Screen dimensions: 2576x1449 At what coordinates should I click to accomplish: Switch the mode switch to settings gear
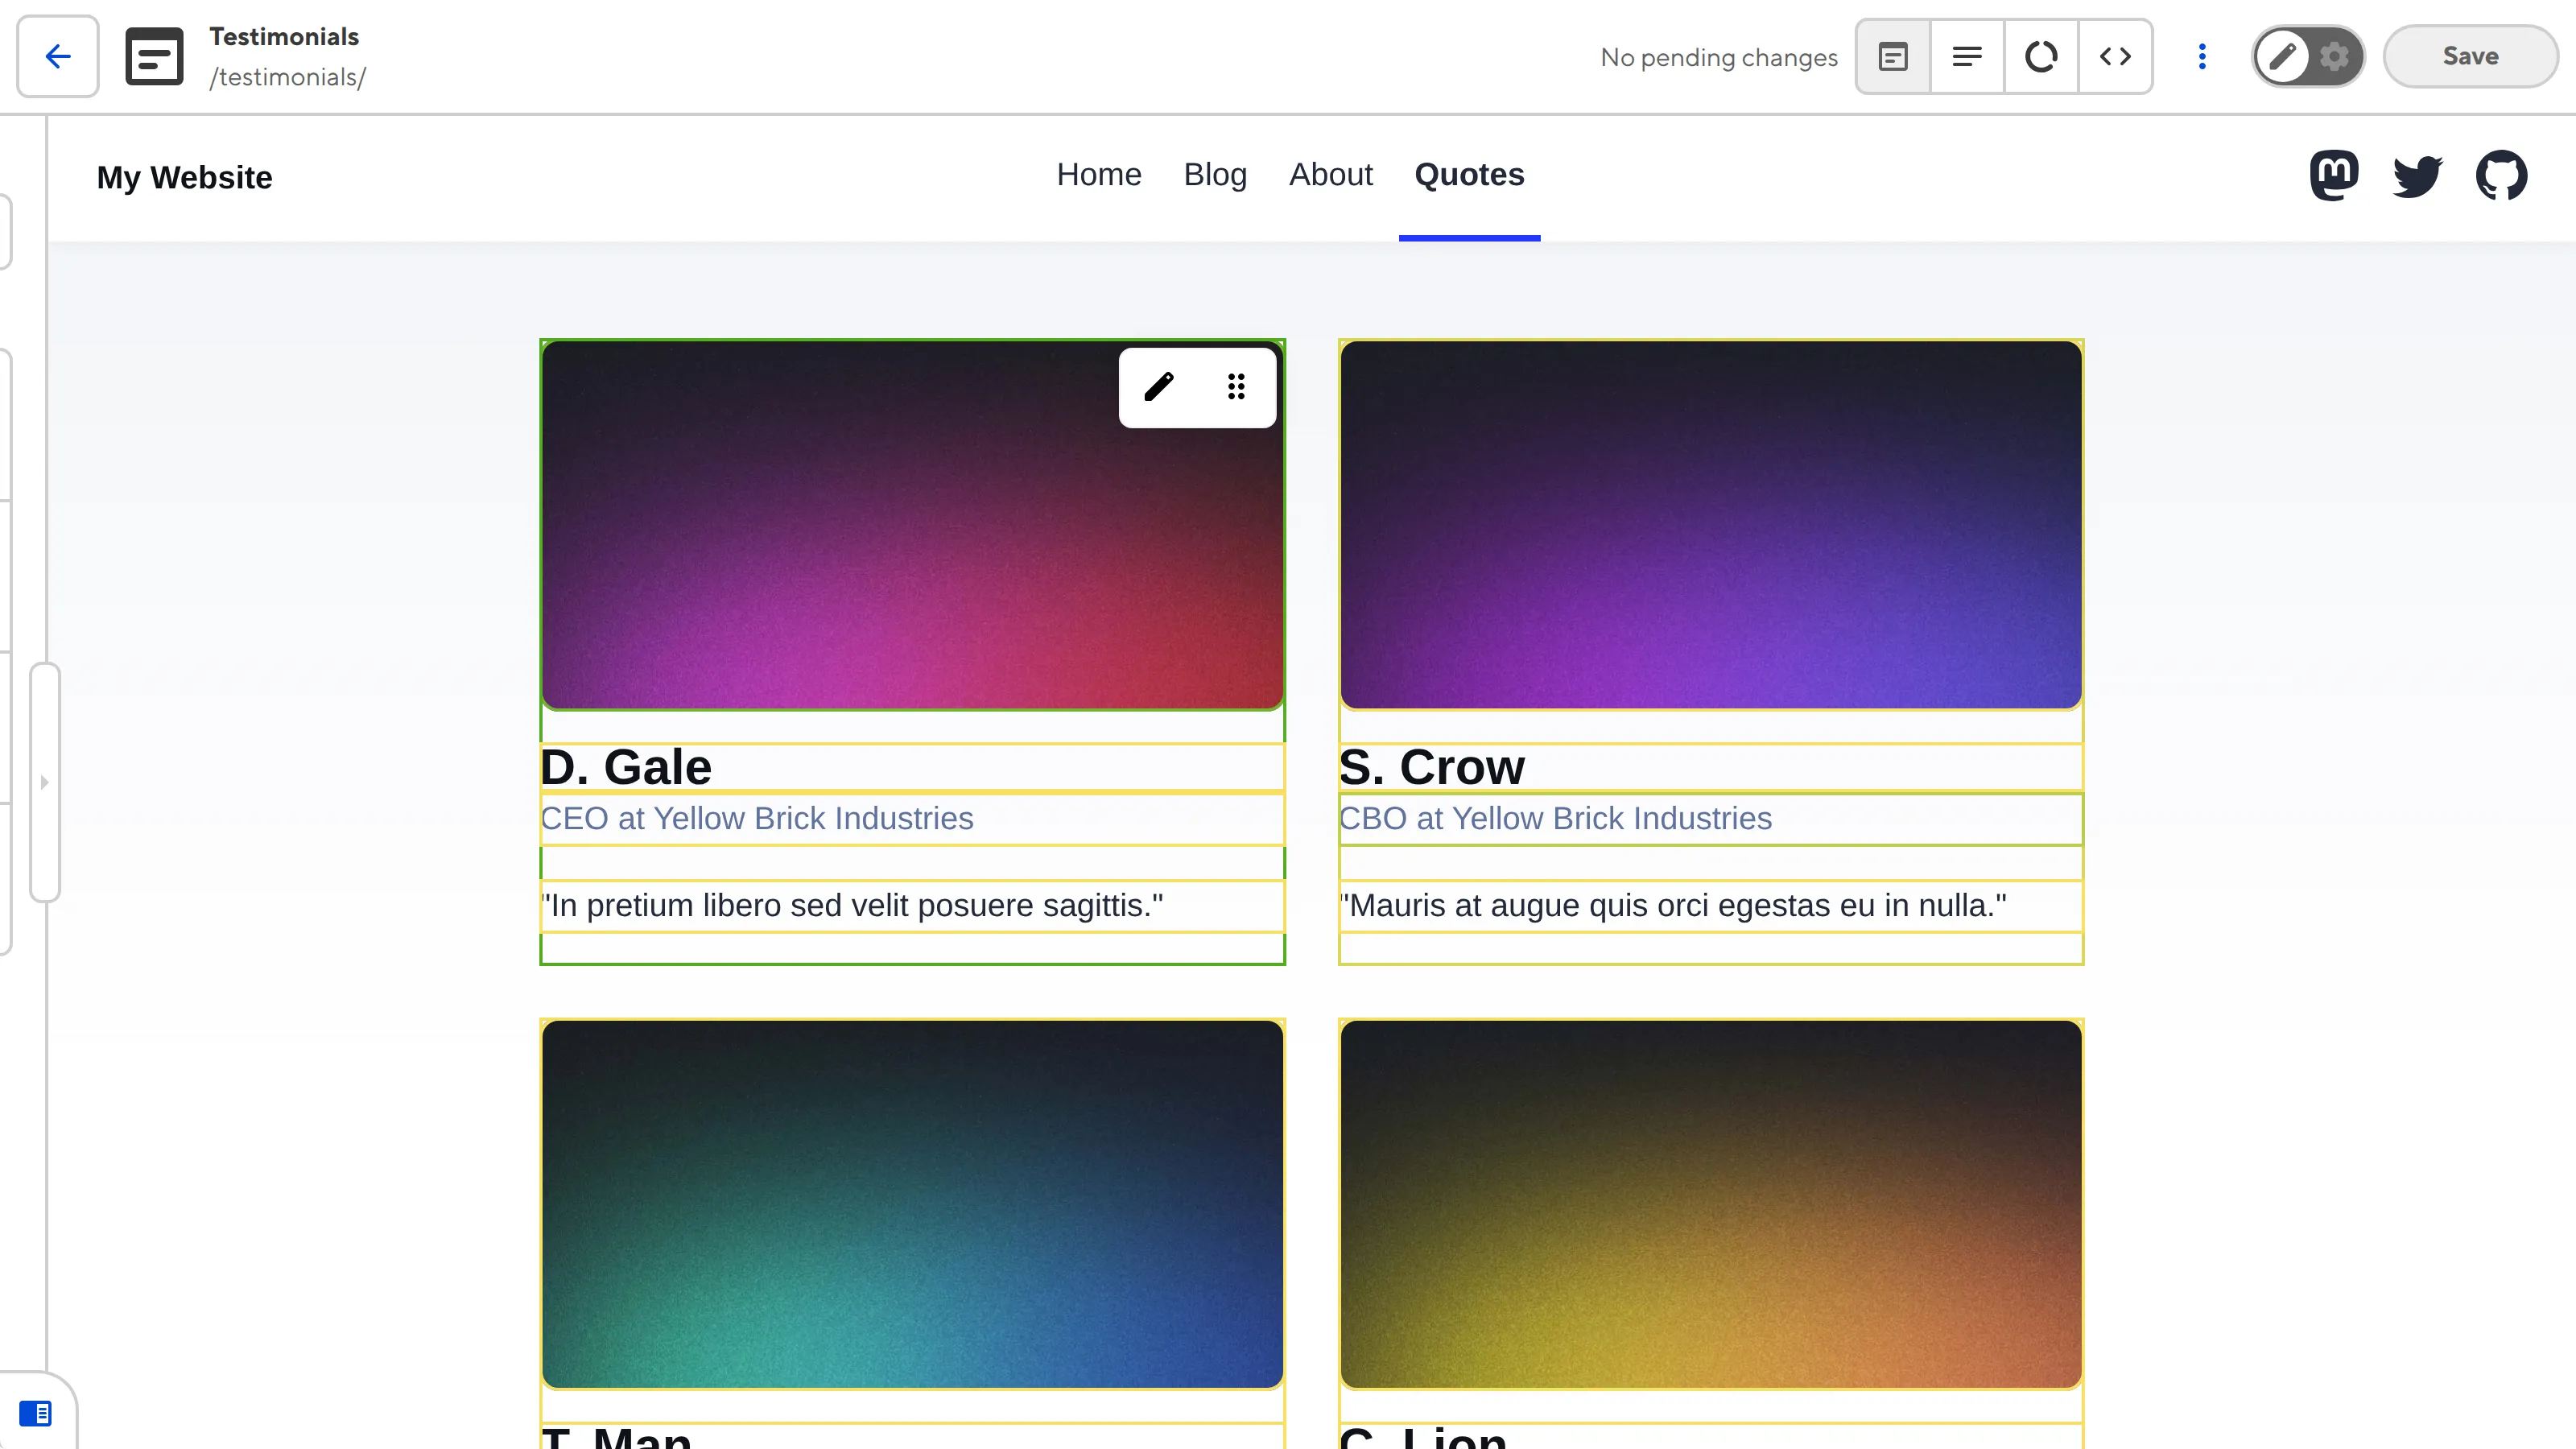point(2335,57)
